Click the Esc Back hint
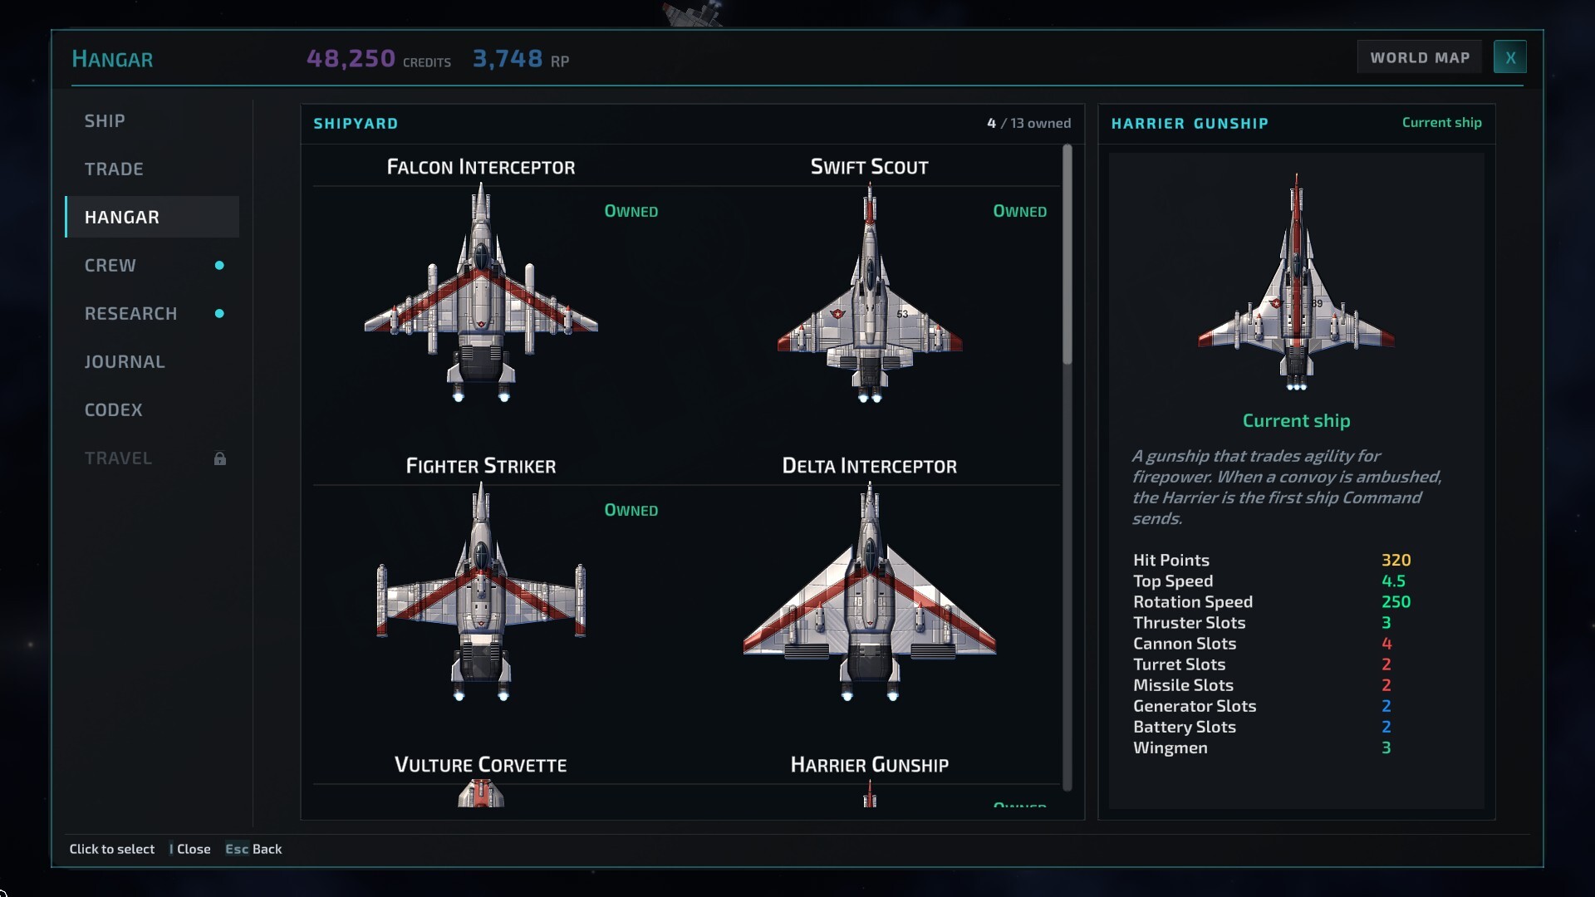This screenshot has height=897, width=1595. (x=253, y=849)
